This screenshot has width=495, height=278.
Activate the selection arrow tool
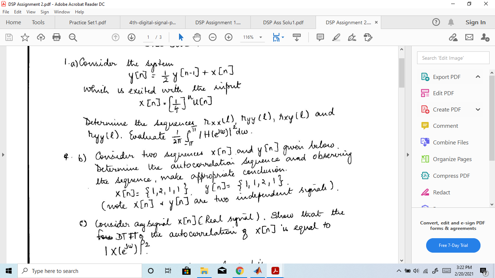coord(180,37)
